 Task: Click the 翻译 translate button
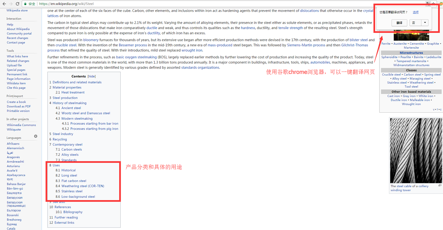pyautogui.click(x=399, y=23)
